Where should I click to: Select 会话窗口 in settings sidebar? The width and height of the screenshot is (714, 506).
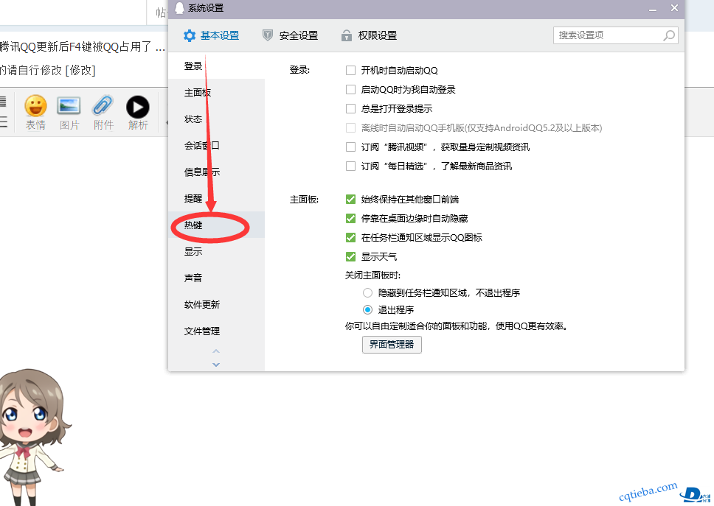tap(216, 146)
